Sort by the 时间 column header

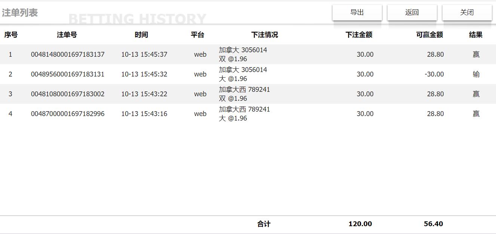(x=141, y=35)
